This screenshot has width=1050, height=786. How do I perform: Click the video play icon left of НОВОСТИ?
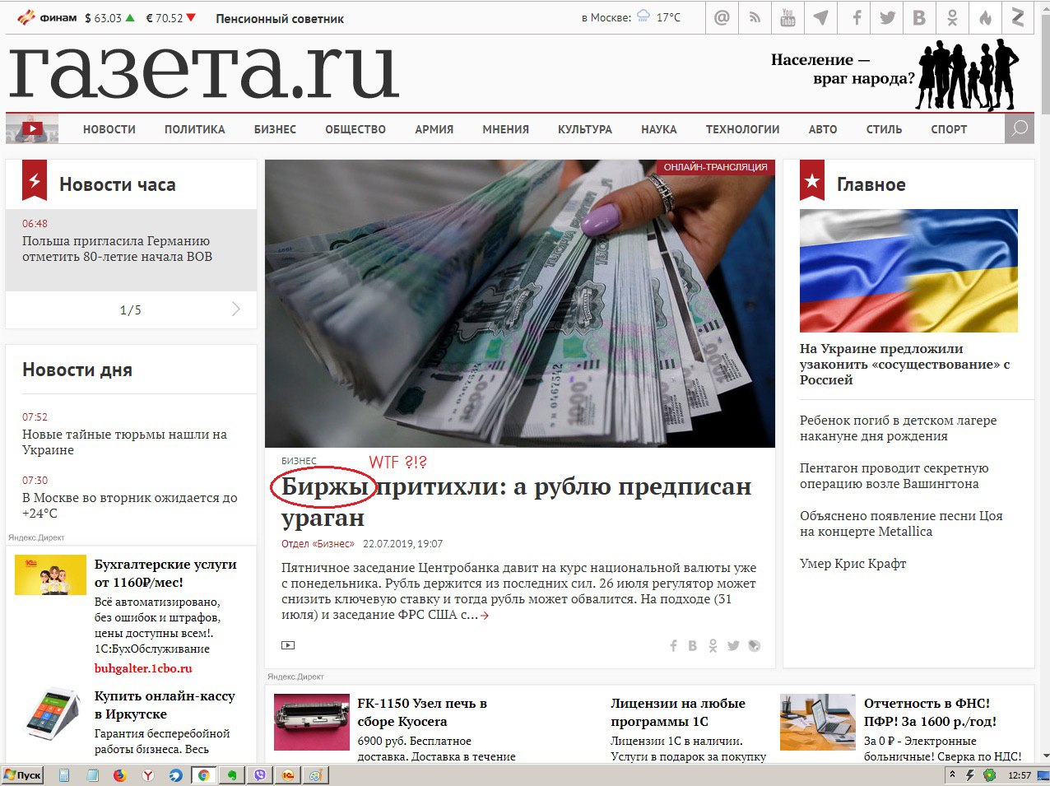click(32, 128)
